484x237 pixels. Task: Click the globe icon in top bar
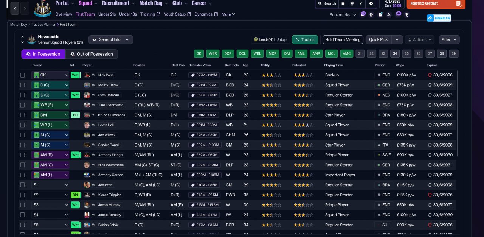[352, 3]
